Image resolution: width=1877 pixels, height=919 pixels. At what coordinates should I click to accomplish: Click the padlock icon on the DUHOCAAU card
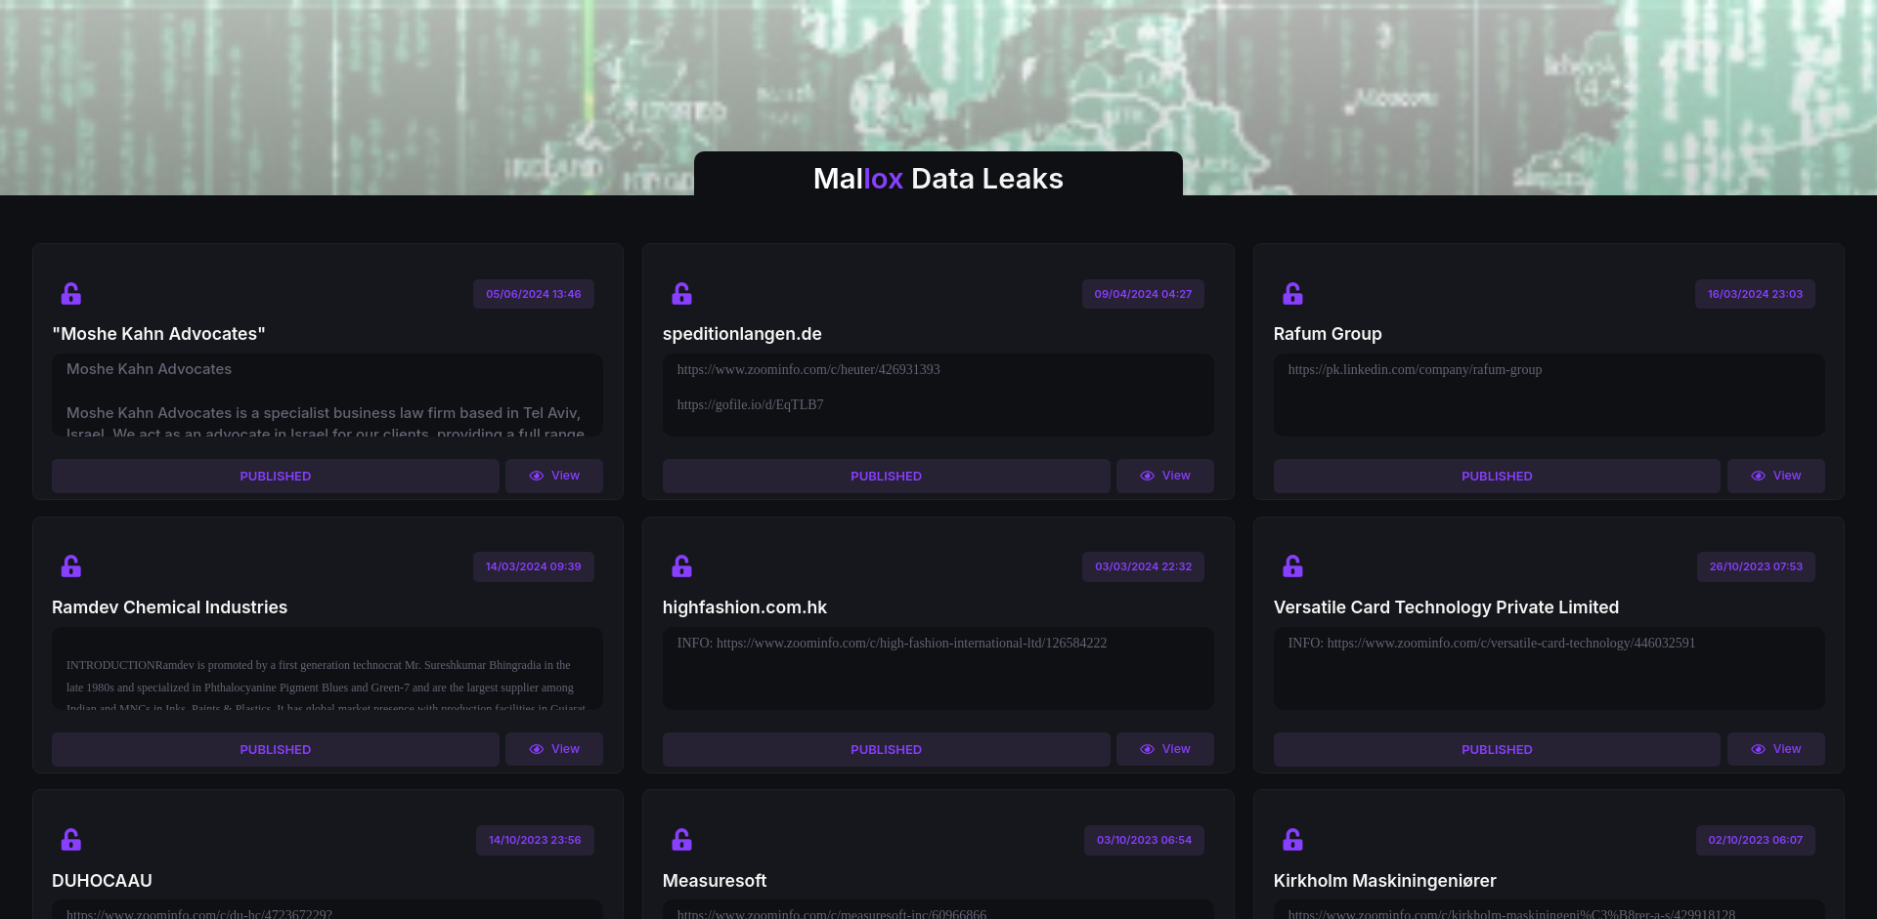(71, 840)
